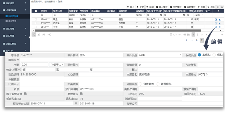Select the 普通保税 radio option
Image resolution: width=225 pixels, height=113 pixels.
[158, 84]
